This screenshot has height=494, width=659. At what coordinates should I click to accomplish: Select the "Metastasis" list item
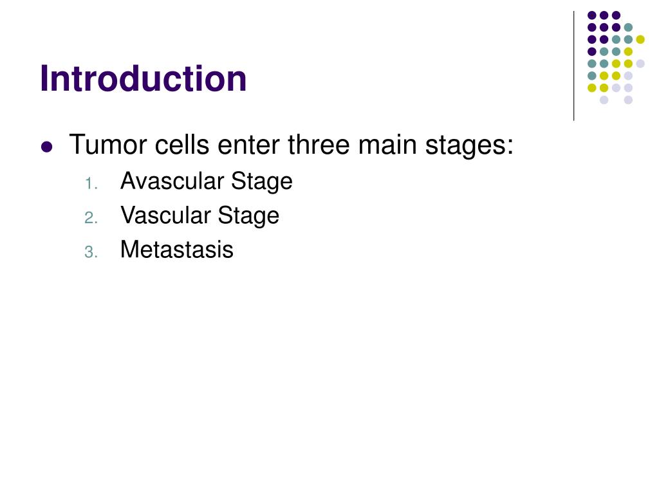[176, 250]
